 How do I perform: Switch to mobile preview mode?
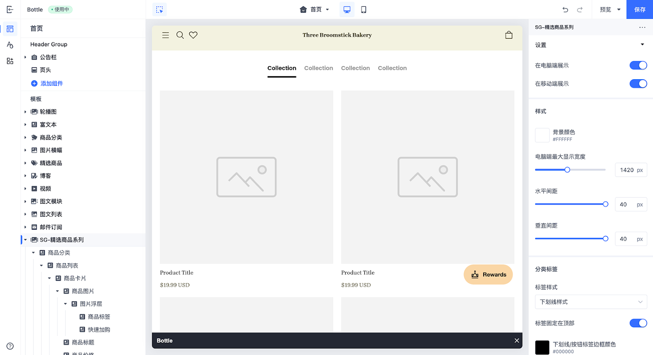point(364,9)
